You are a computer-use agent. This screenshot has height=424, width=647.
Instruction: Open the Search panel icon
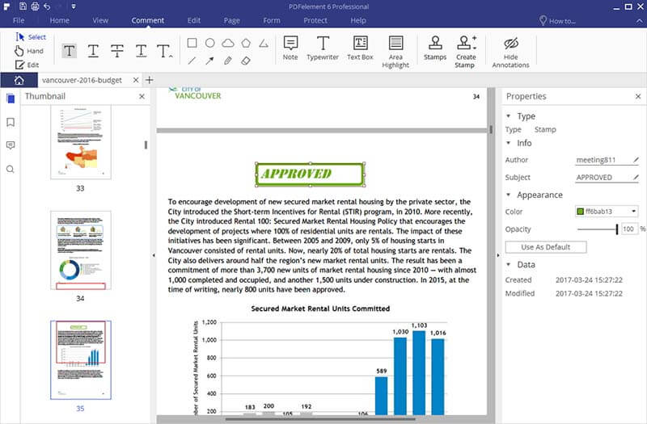coord(11,169)
